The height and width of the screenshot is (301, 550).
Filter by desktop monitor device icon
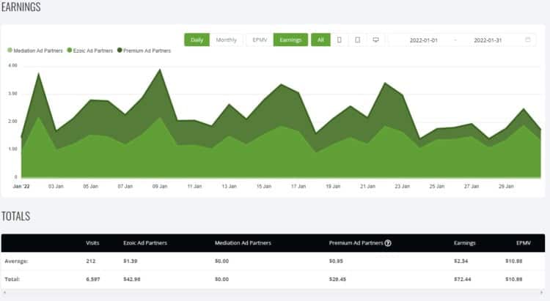375,40
